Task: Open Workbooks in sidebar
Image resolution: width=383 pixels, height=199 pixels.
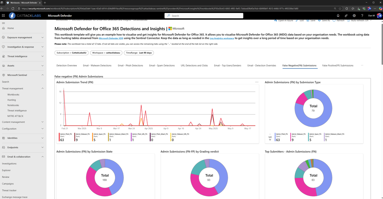Action: click(13, 95)
